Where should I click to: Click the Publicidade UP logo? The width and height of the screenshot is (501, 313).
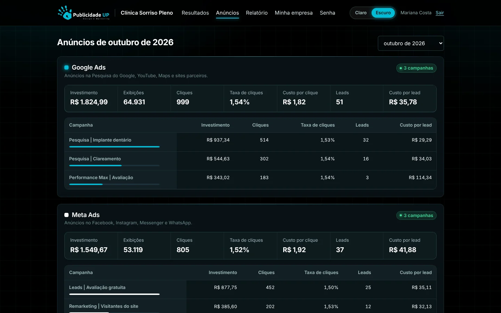tap(83, 13)
